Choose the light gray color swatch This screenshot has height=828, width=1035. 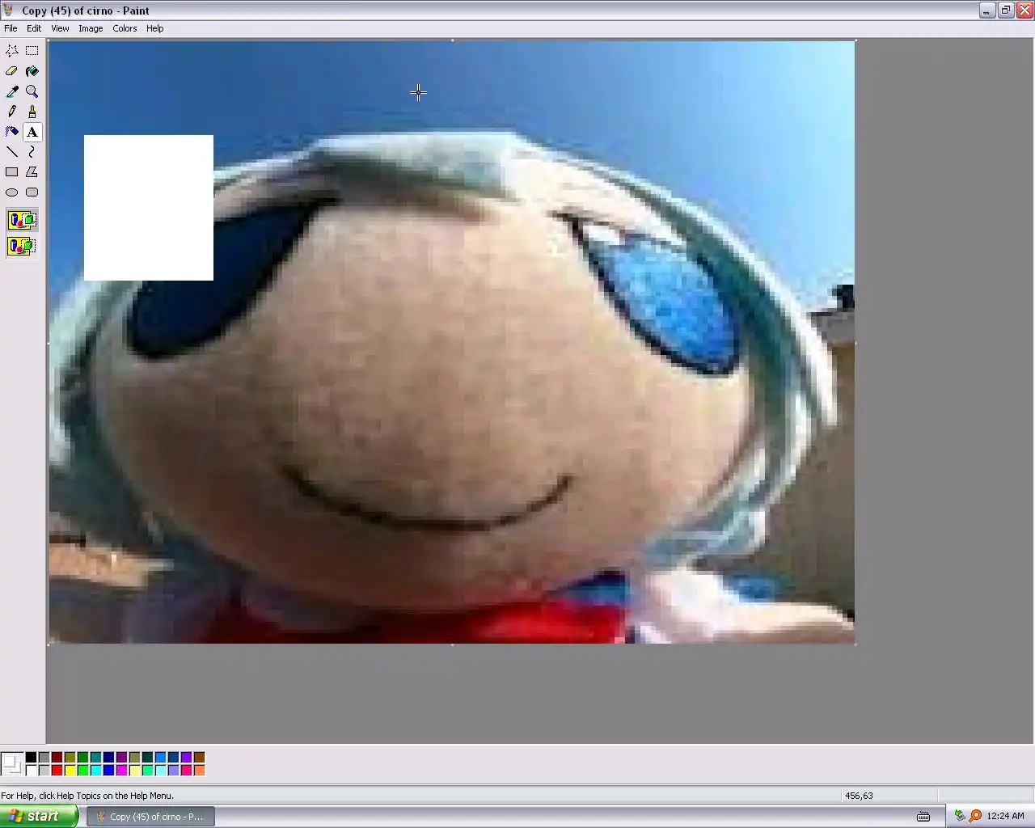(44, 771)
